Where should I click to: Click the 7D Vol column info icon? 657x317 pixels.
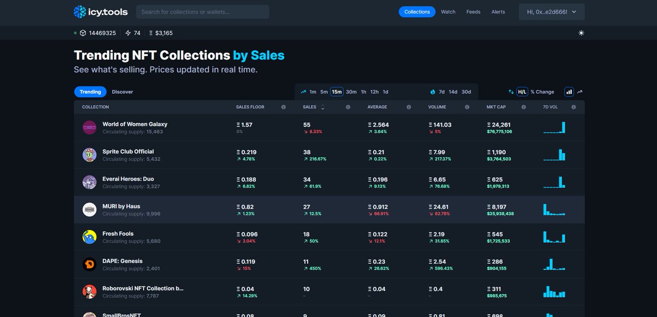pos(574,107)
